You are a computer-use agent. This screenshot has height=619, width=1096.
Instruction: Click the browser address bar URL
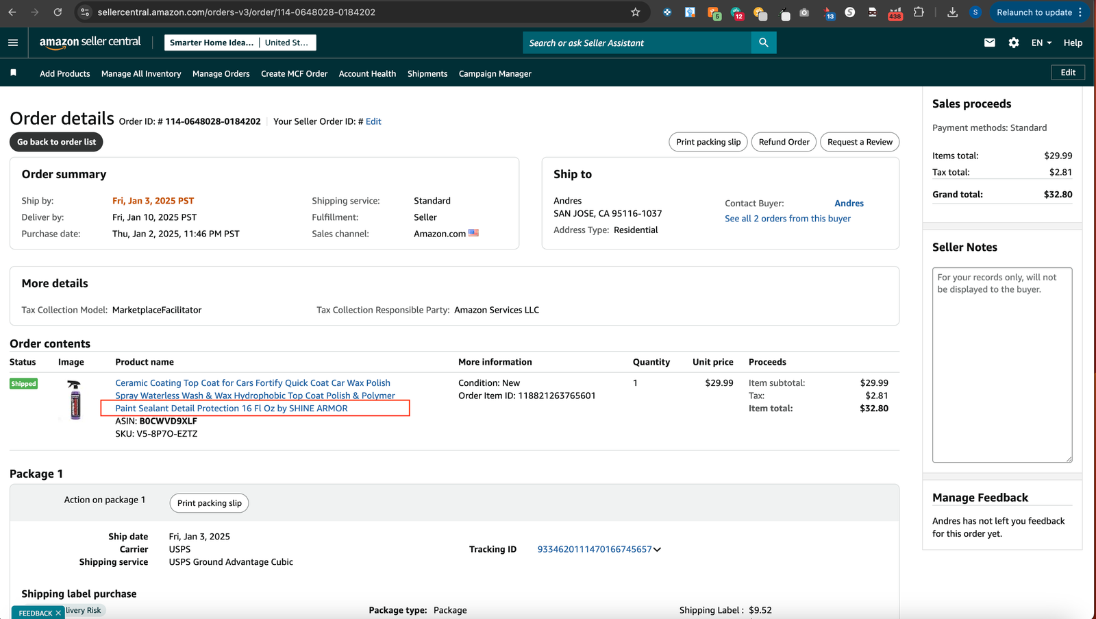[x=236, y=12]
